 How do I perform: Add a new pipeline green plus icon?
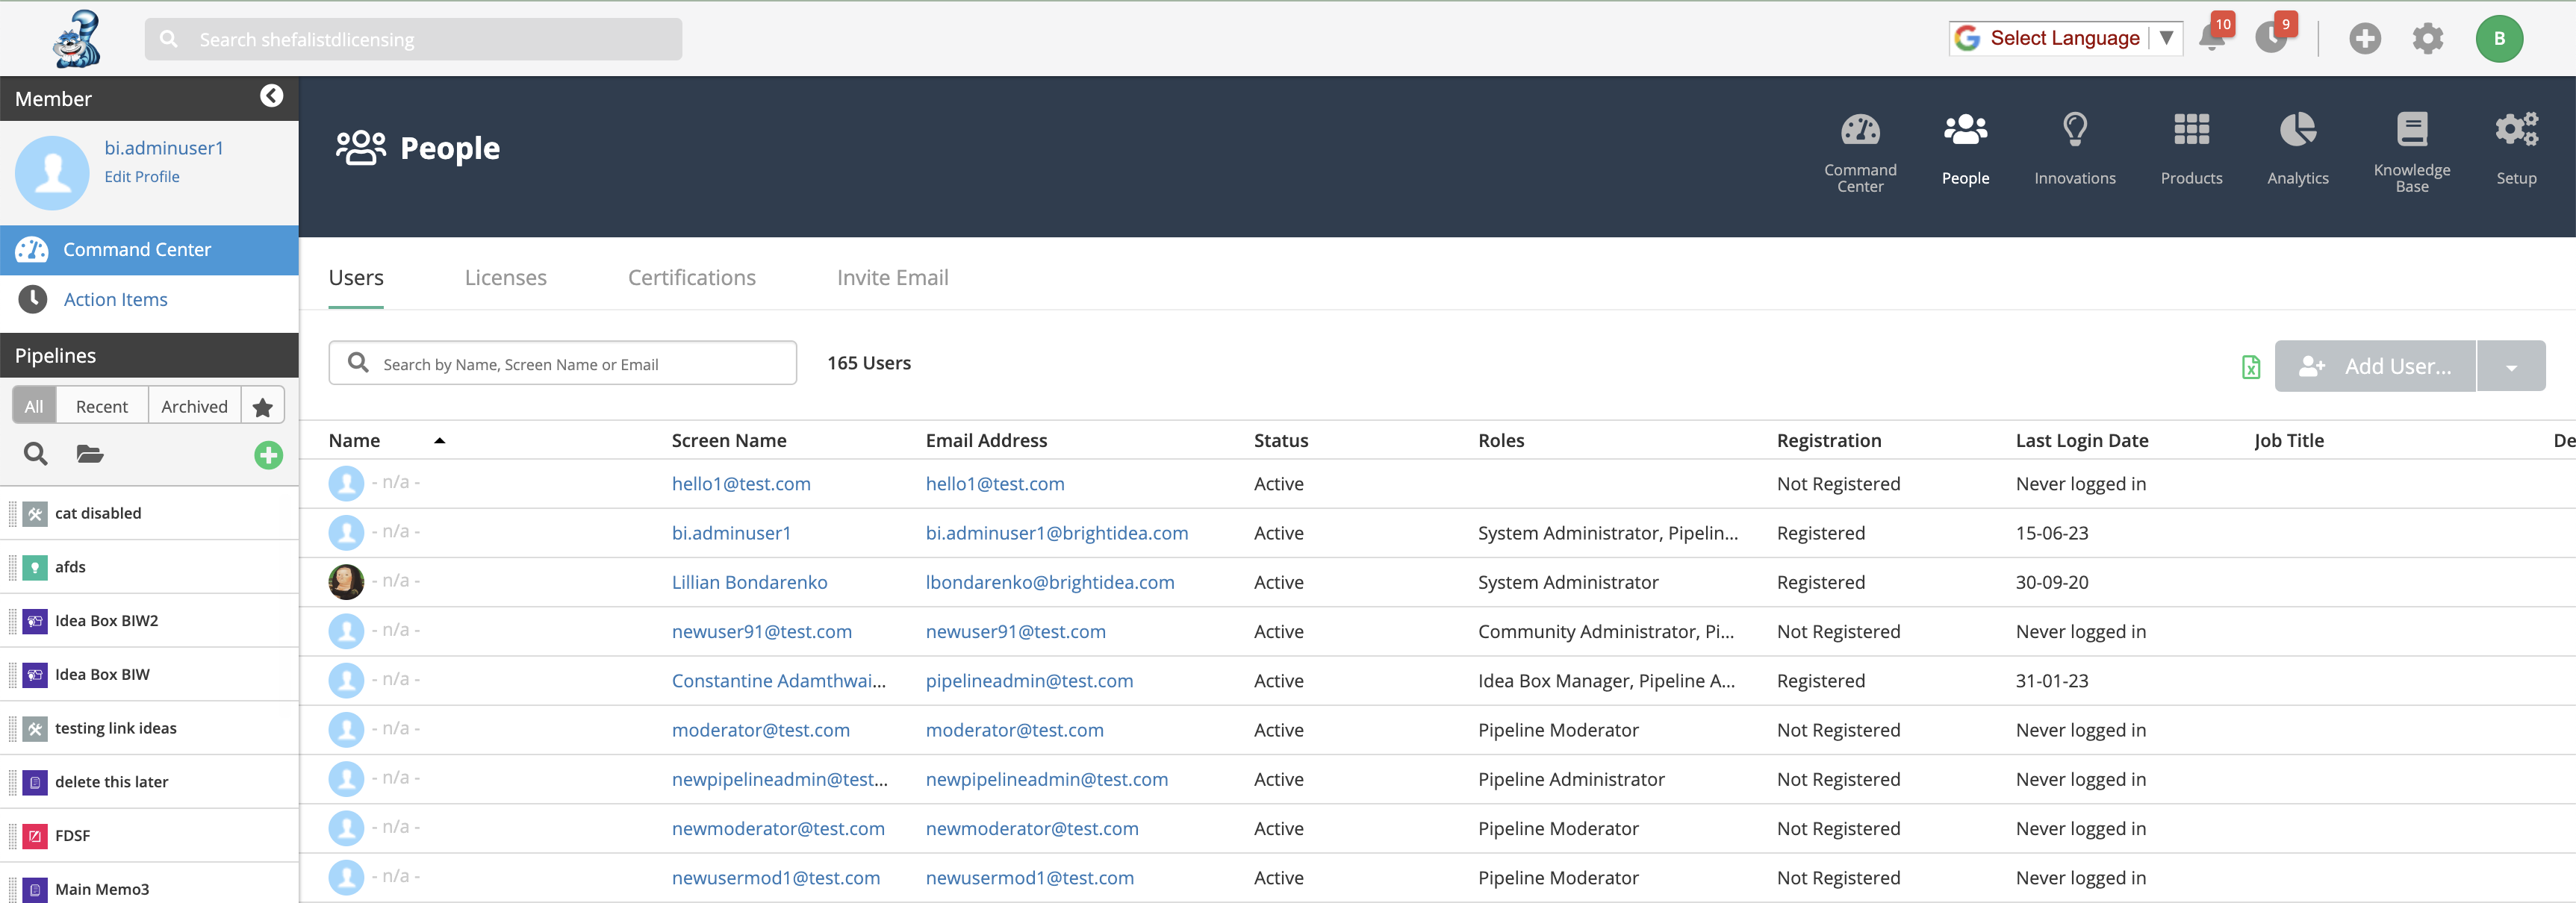pyautogui.click(x=268, y=455)
